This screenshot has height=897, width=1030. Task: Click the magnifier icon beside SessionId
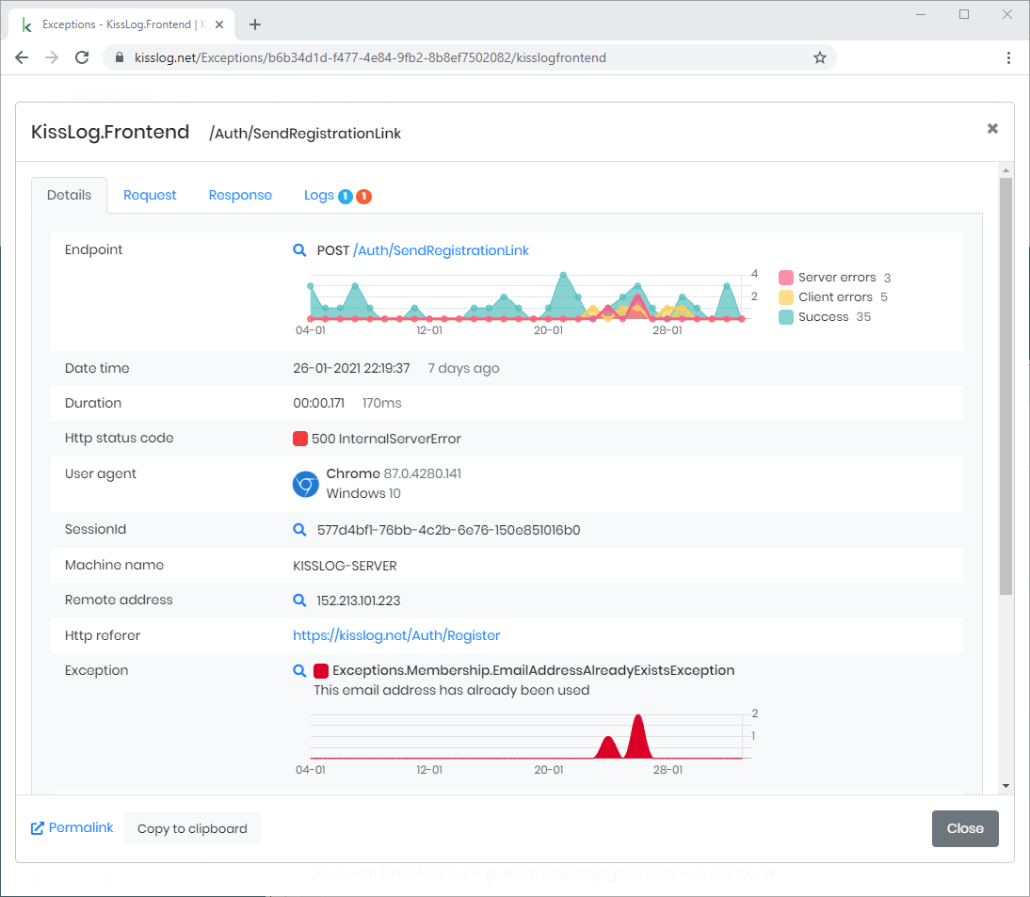pyautogui.click(x=299, y=529)
